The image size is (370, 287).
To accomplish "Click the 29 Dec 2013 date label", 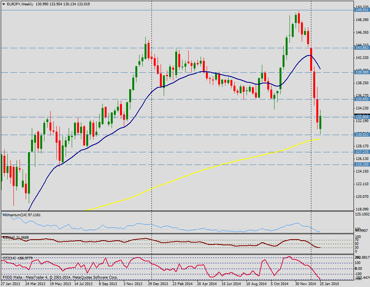I will point(158,284).
